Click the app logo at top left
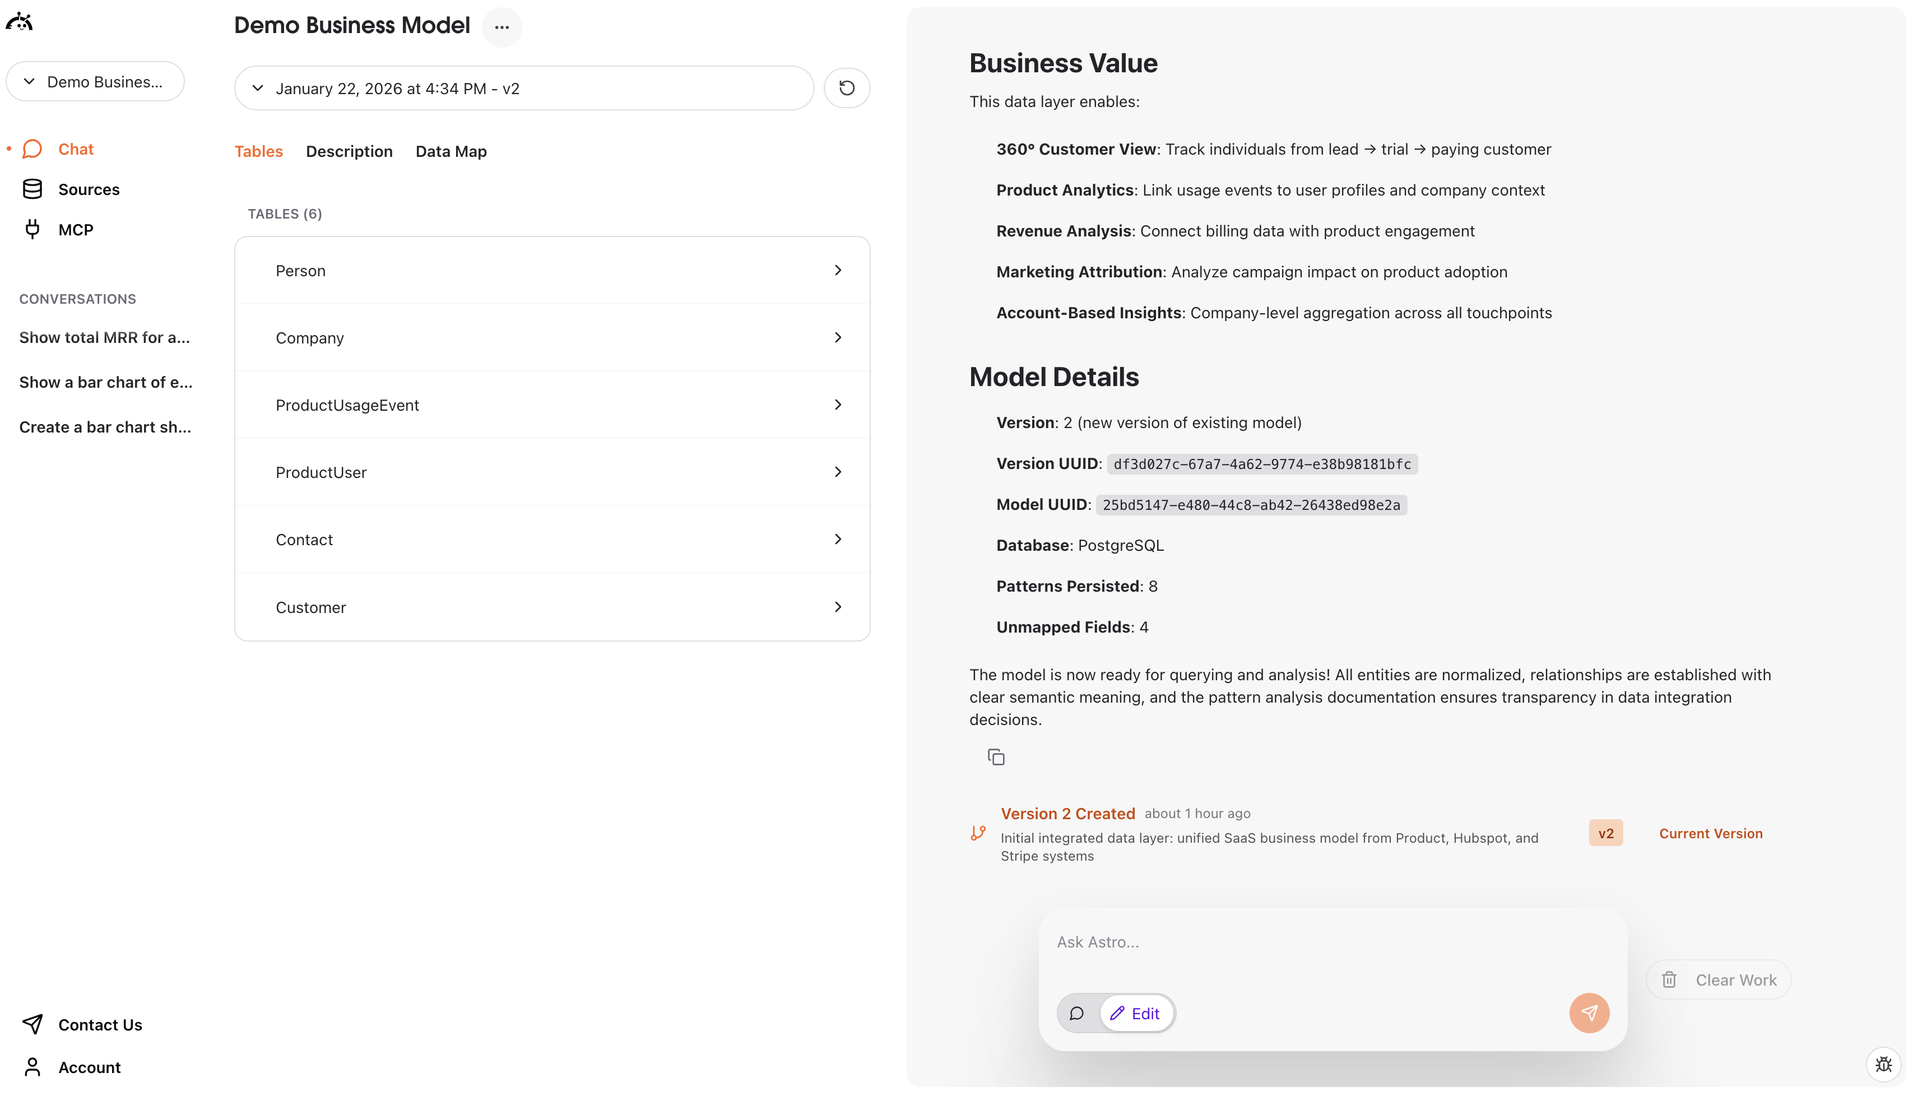The height and width of the screenshot is (1096, 1913). 20,22
